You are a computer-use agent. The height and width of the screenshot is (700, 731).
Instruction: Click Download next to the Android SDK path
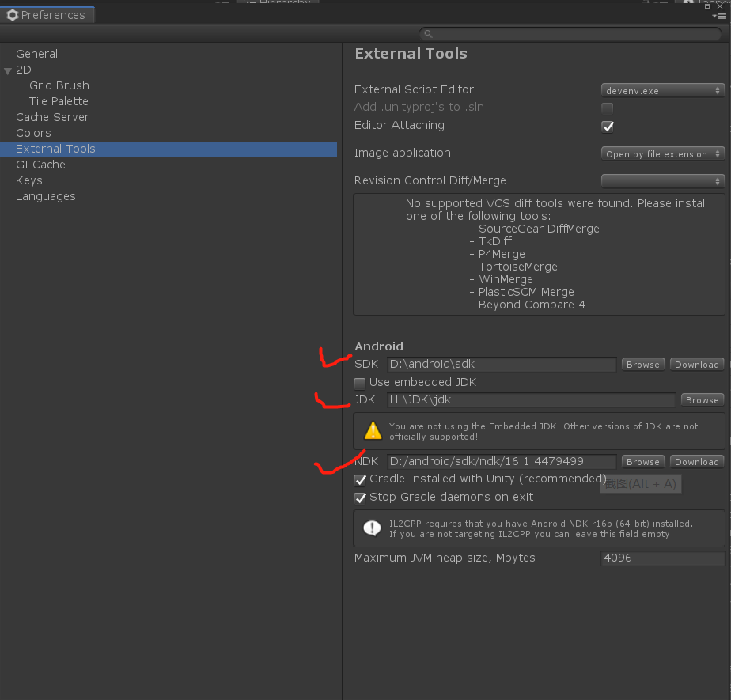(x=696, y=364)
